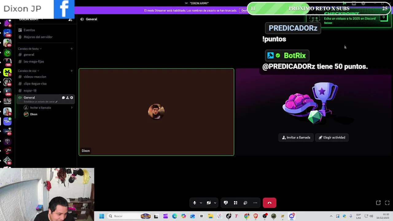Click the taskbar Buscar search box
Viewport: 393px width, 221px height.
tap(130, 216)
